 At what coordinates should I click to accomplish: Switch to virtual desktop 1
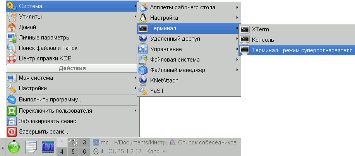(x=62, y=142)
